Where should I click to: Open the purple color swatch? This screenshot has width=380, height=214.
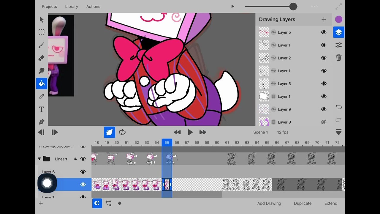point(338,19)
